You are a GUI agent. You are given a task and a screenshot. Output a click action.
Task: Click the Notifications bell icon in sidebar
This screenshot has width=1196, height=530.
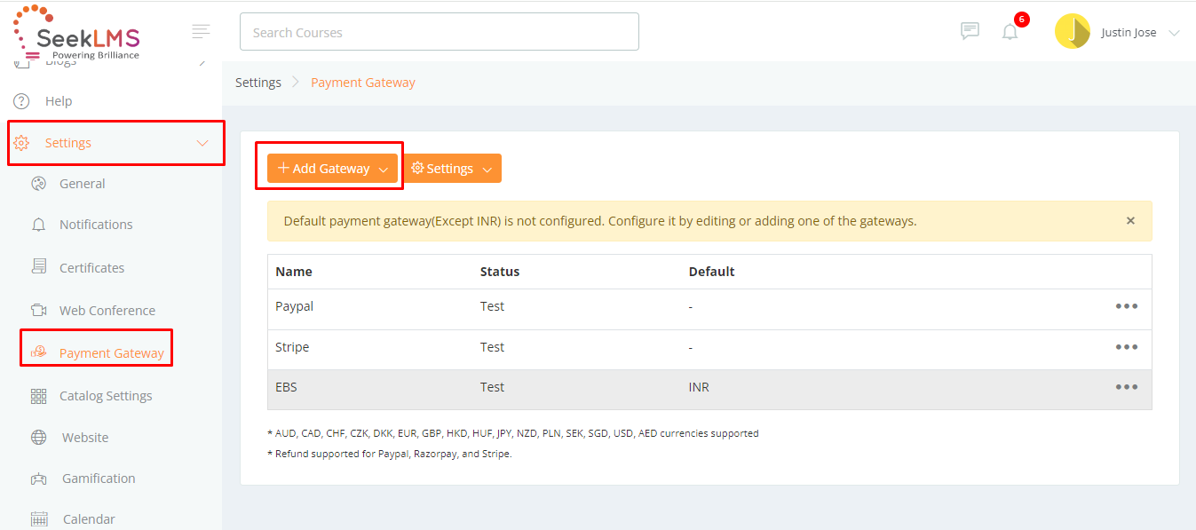pyautogui.click(x=38, y=225)
